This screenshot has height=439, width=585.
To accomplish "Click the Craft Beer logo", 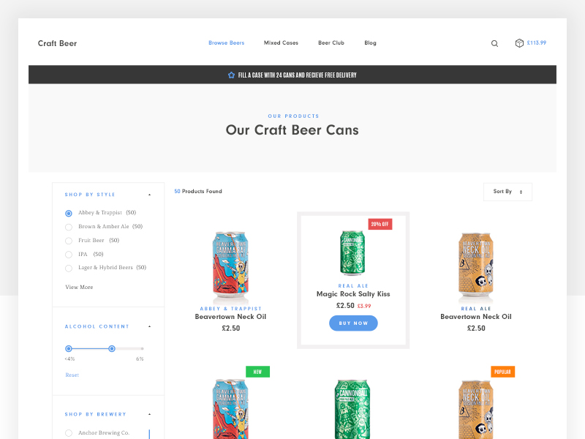I will (x=57, y=43).
